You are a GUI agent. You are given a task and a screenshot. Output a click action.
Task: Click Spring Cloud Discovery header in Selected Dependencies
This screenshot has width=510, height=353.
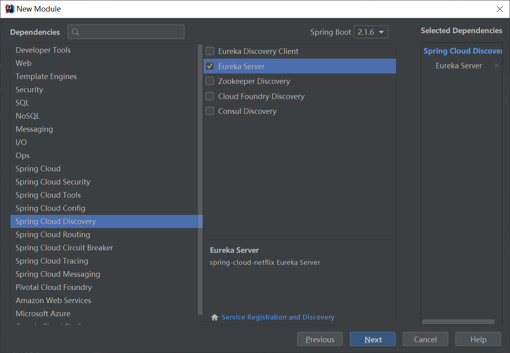(x=462, y=51)
